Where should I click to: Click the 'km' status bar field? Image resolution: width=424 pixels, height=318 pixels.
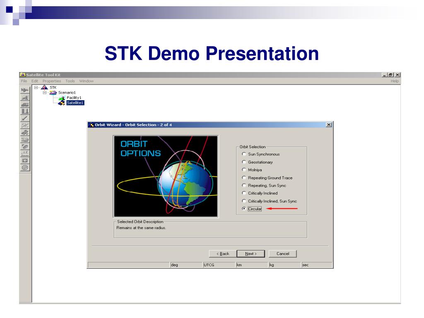(x=252, y=265)
